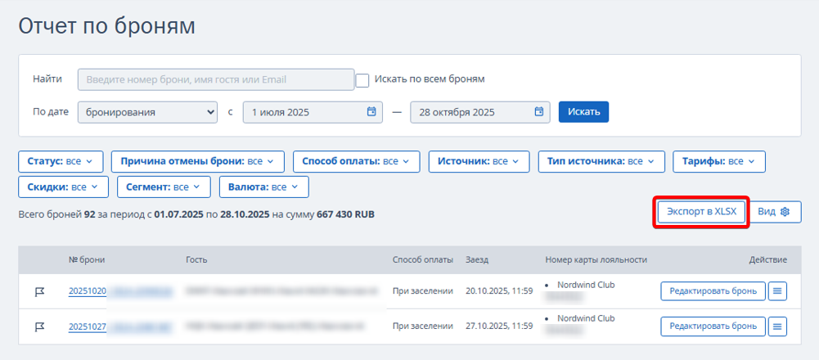The width and height of the screenshot is (819, 360).
Task: Click the flag icon for booking from 20.10.2025
Action: [x=39, y=291]
